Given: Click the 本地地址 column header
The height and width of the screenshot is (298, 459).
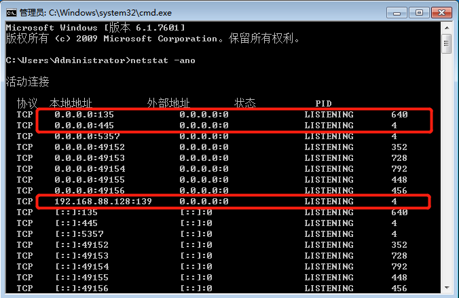Looking at the screenshot, I should (71, 103).
